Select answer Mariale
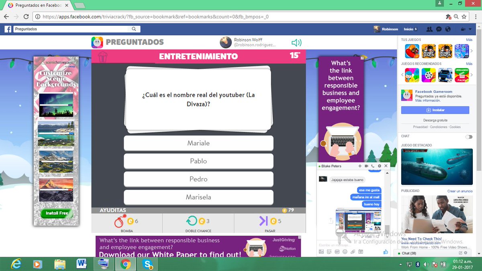The width and height of the screenshot is (482, 271). pos(198,143)
